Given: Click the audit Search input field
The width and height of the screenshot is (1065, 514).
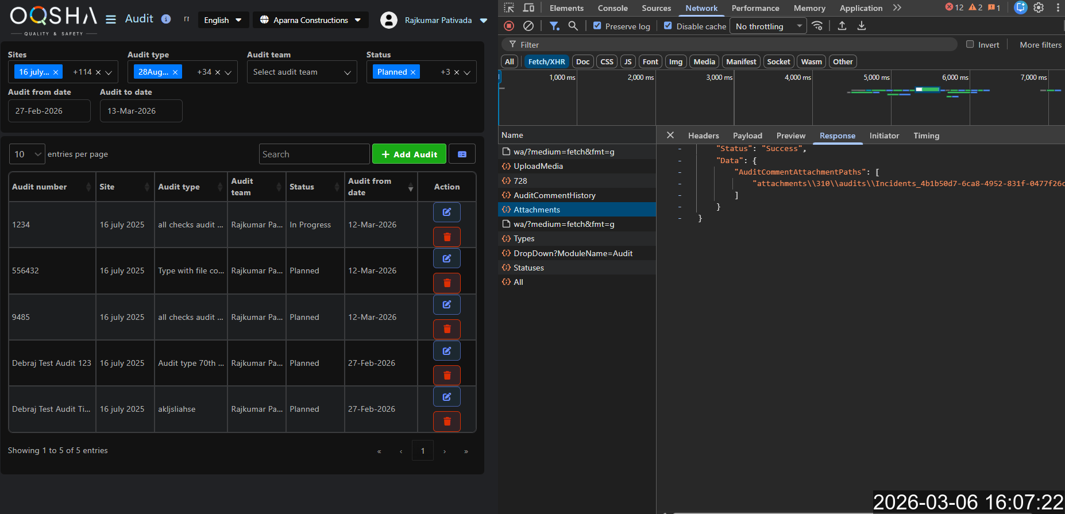Looking at the screenshot, I should (x=314, y=154).
